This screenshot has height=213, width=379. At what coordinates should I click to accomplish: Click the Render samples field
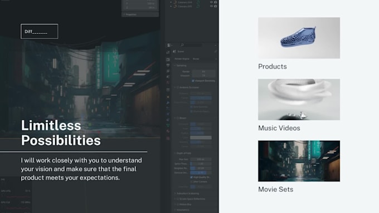point(203,72)
